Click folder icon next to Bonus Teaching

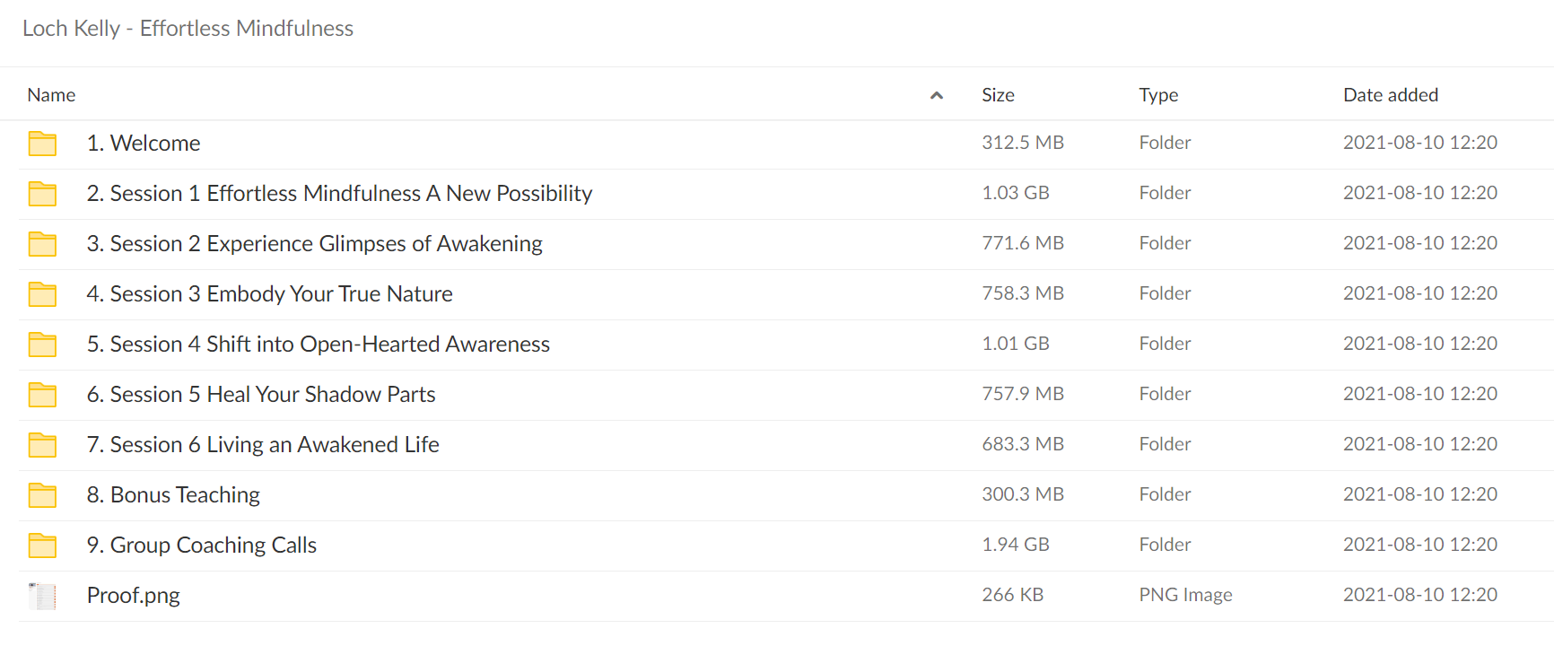pyautogui.click(x=42, y=495)
